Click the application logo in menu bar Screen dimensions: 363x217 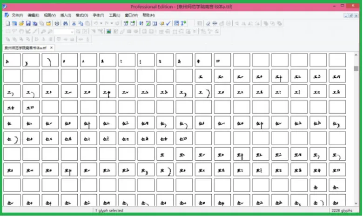7,15
